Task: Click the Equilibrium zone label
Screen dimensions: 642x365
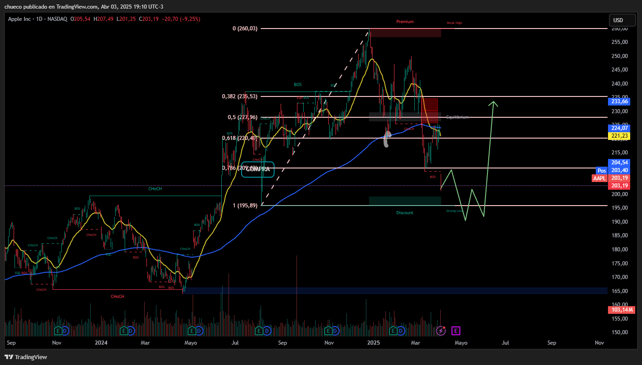Action: pyautogui.click(x=457, y=117)
